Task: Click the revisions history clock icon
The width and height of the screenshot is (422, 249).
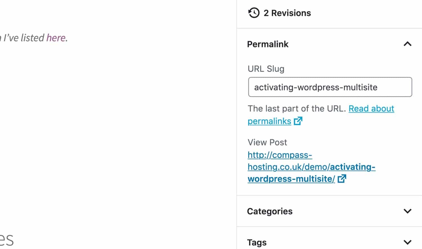Action: (253, 13)
